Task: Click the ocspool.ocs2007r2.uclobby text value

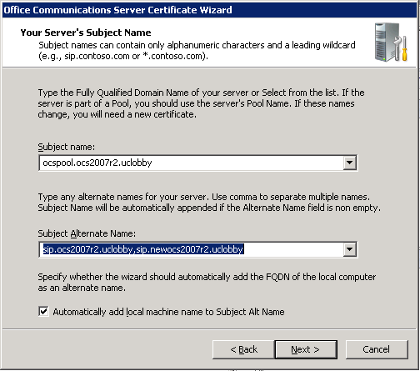Action: [97, 163]
